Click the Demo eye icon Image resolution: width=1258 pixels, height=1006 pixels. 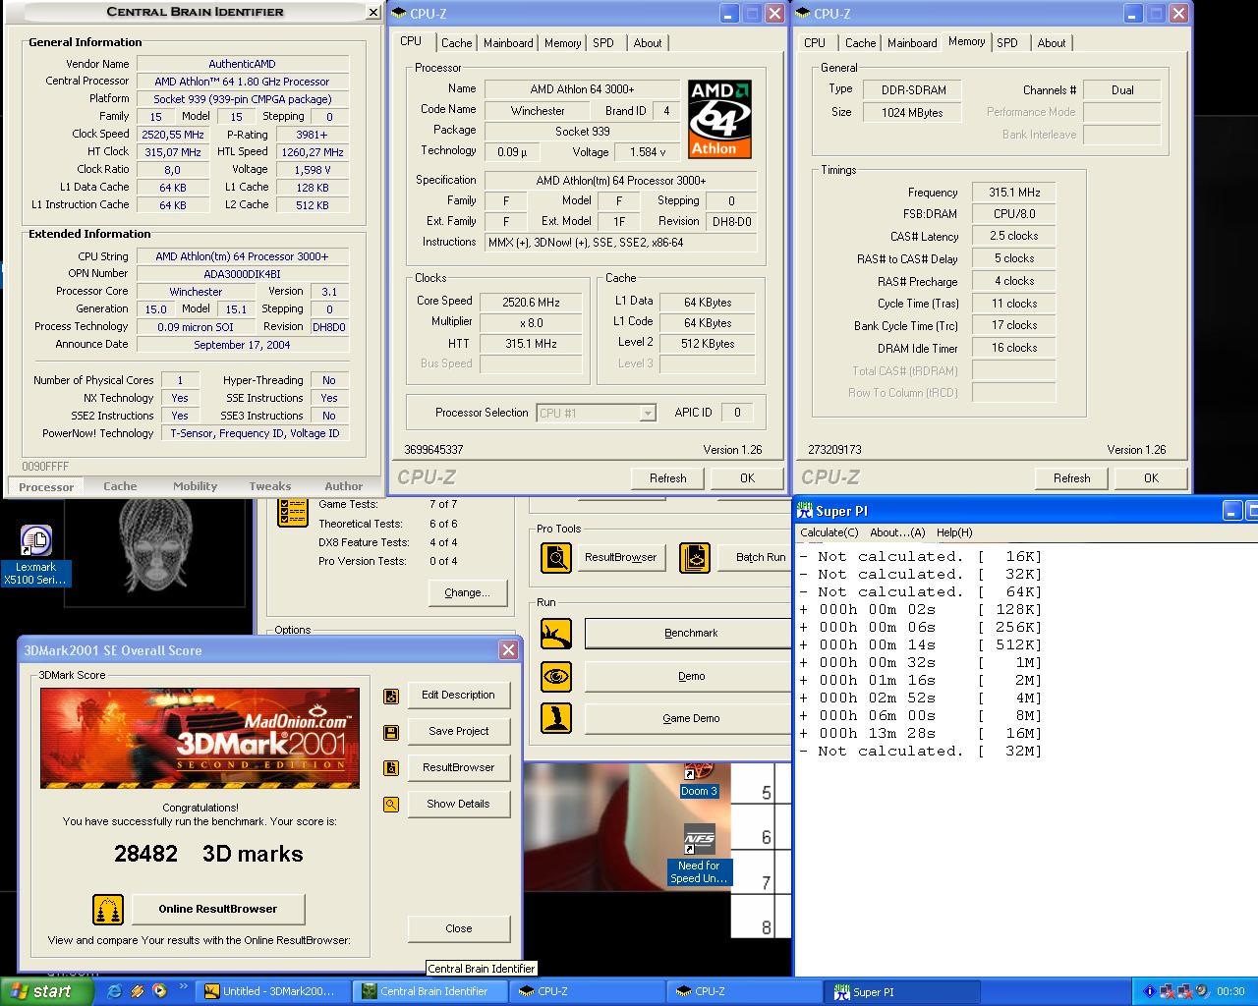point(556,676)
